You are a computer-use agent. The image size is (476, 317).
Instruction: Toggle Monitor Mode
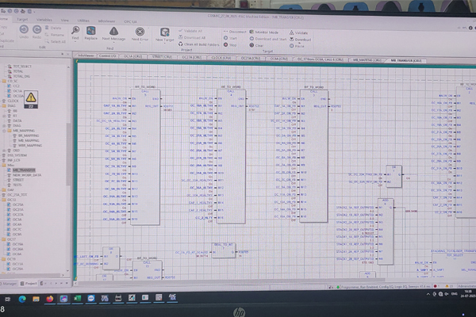click(x=264, y=32)
